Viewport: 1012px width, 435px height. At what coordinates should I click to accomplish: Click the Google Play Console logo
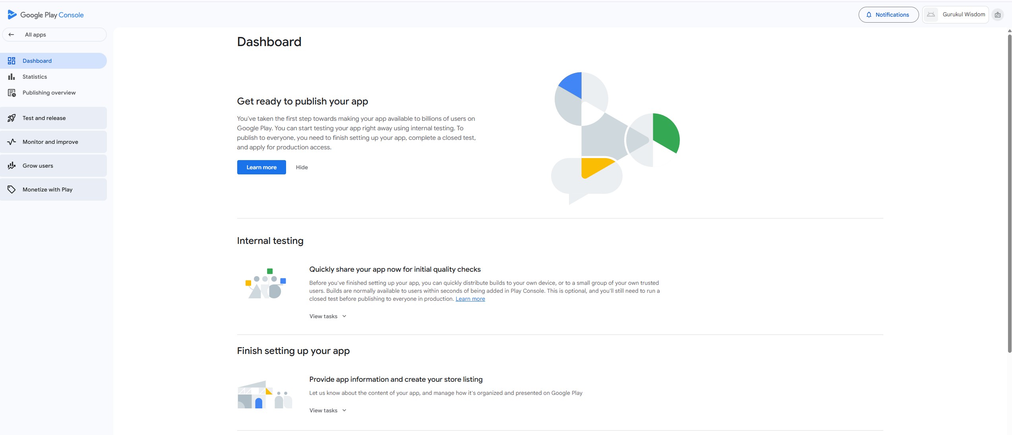(x=12, y=15)
